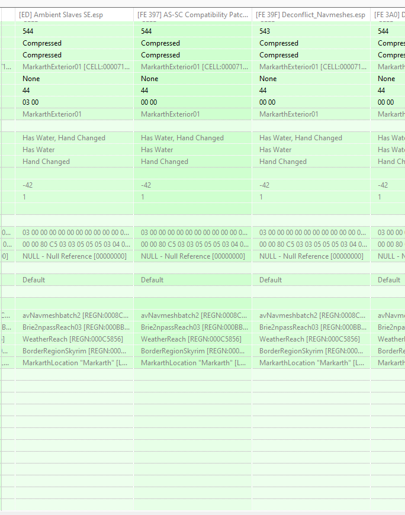
Task: Click standalone 'Hand Changed' in AS-SC Compatibility column
Action: point(165,162)
